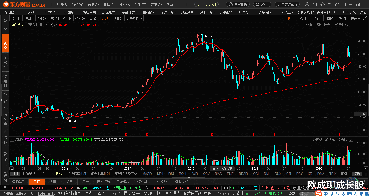Open the 帮助(H) menu

[x=172, y=4]
